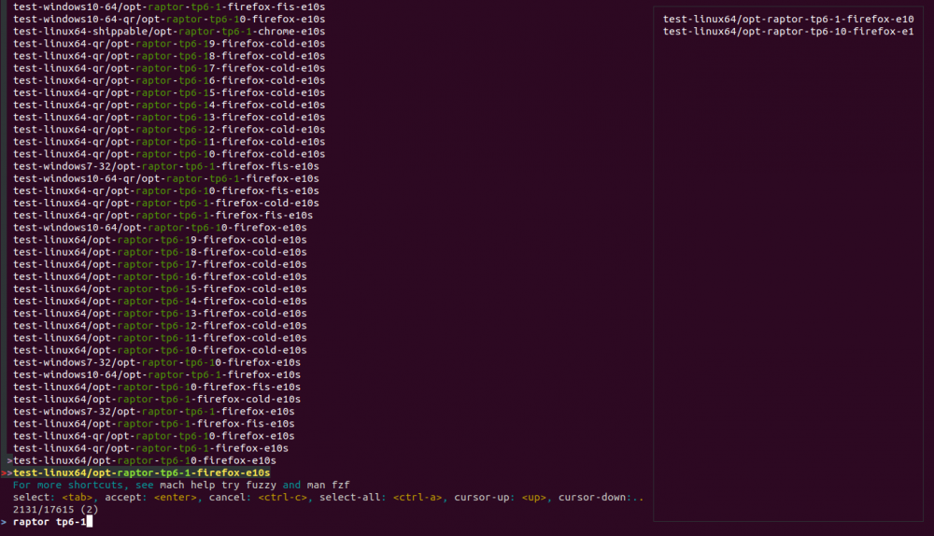Click second preview pane entry tp6-10-firefox
The width and height of the screenshot is (934, 536).
click(787, 32)
